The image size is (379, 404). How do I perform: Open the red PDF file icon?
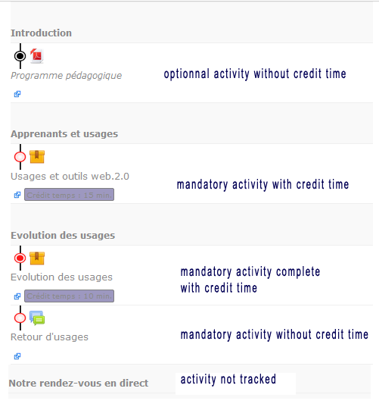pyautogui.click(x=37, y=56)
